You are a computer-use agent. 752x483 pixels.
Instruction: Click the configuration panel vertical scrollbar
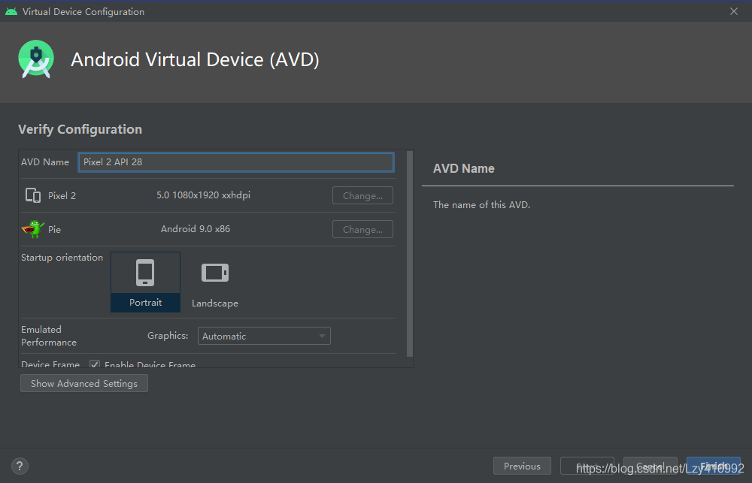(410, 254)
